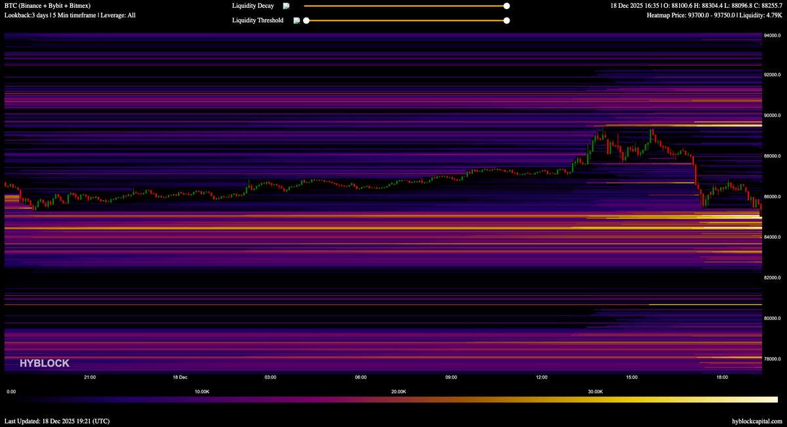Click the info icon beside Liquidity Threshold
Screen dimensions: 787x427
(296, 20)
